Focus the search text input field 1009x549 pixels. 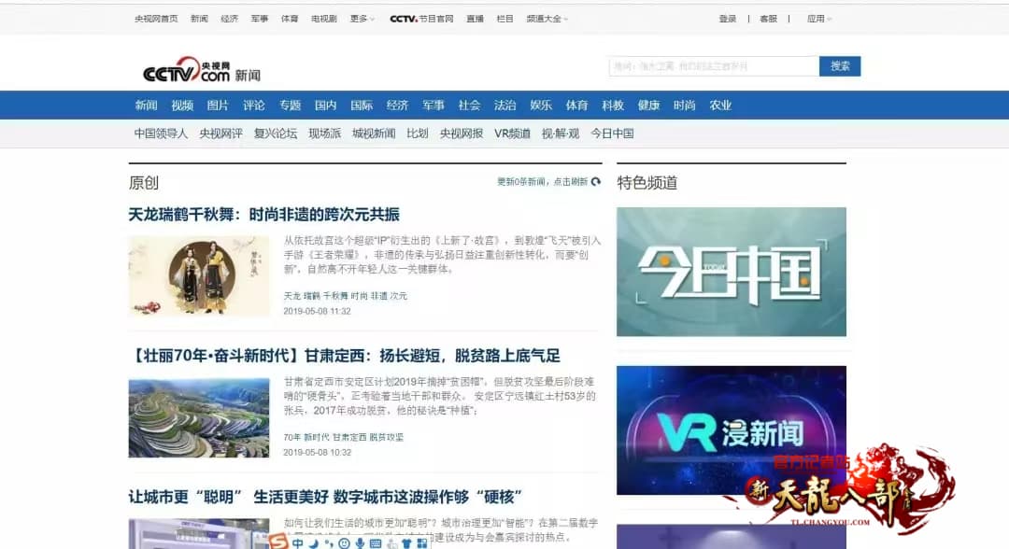(x=714, y=66)
